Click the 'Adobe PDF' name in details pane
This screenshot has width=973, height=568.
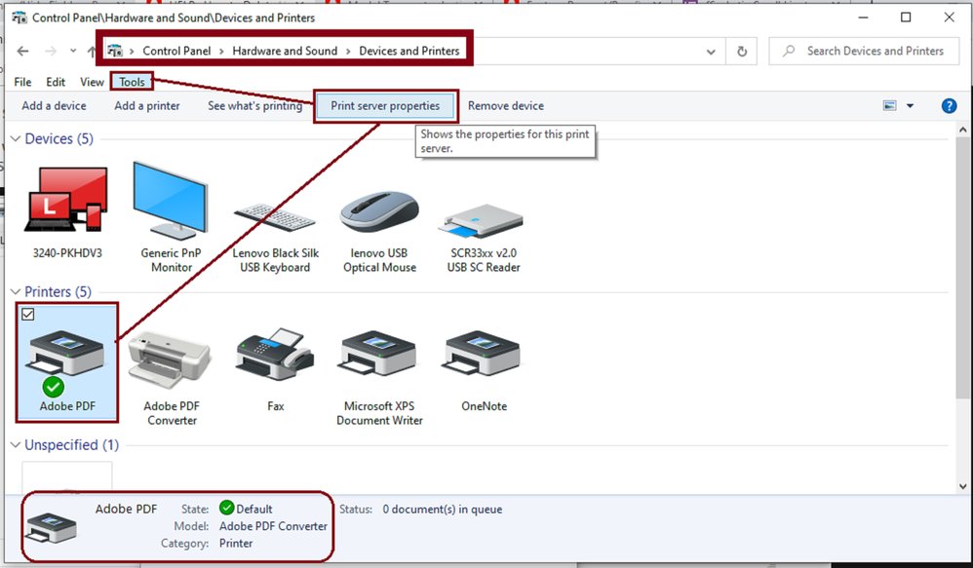tap(126, 510)
